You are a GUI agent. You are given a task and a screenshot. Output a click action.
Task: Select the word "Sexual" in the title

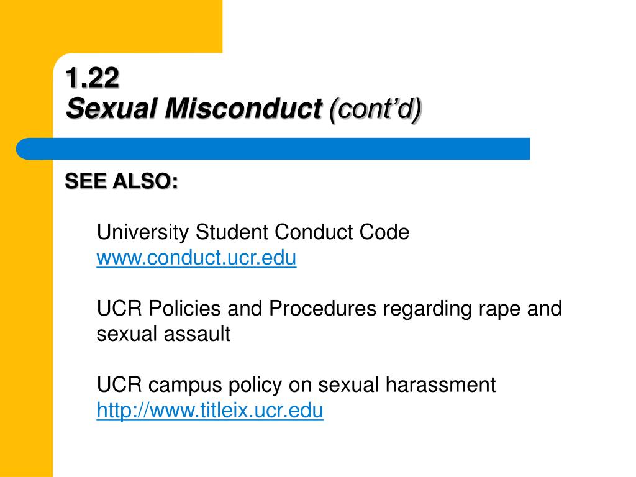tap(112, 108)
